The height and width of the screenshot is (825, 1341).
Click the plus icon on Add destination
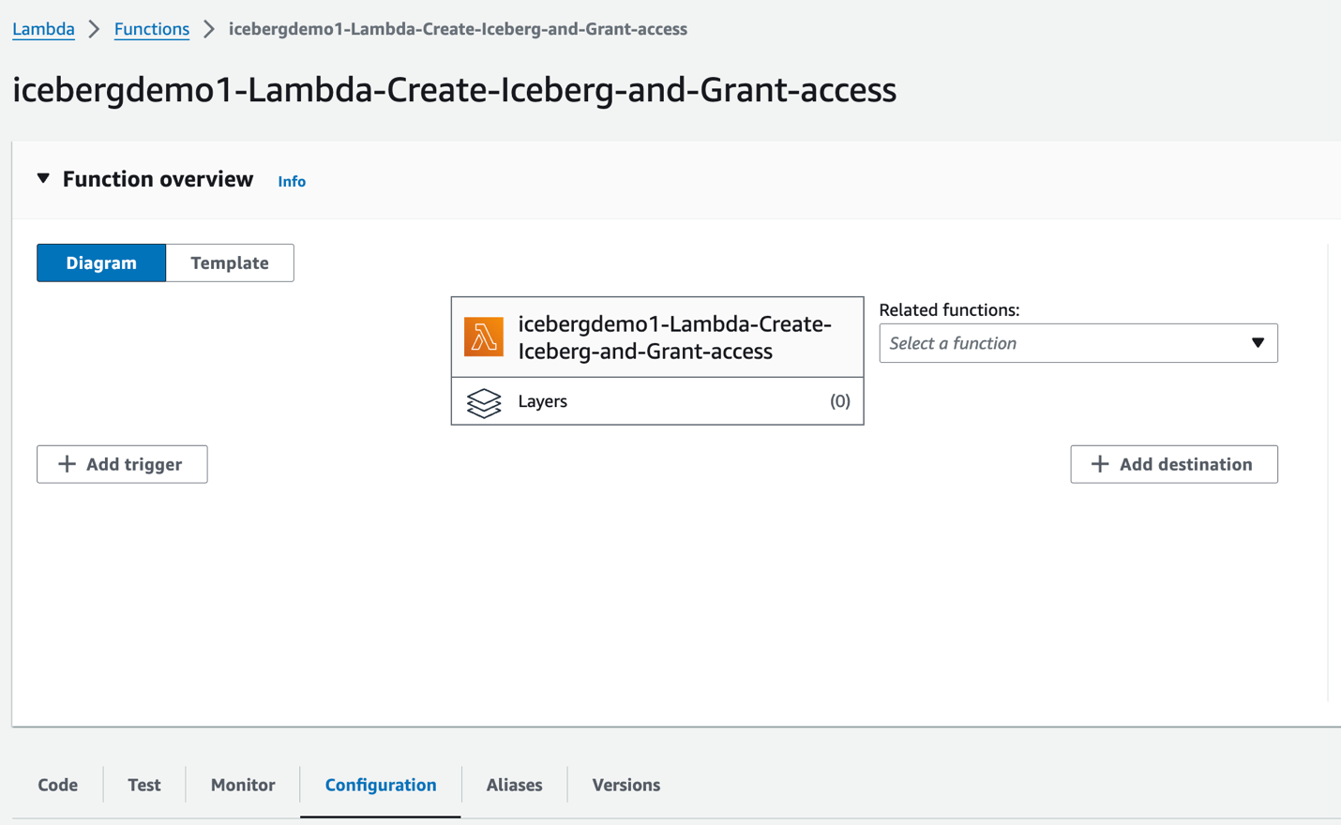[x=1100, y=464]
